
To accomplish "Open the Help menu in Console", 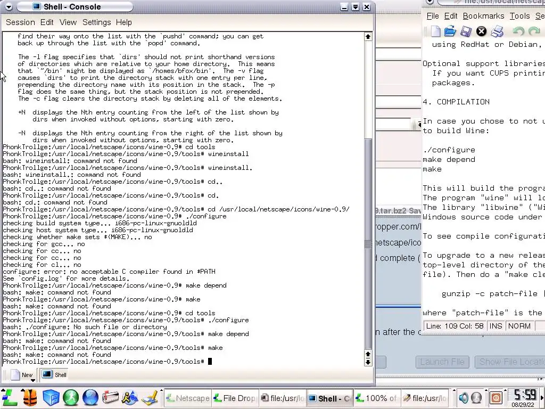I will point(123,22).
